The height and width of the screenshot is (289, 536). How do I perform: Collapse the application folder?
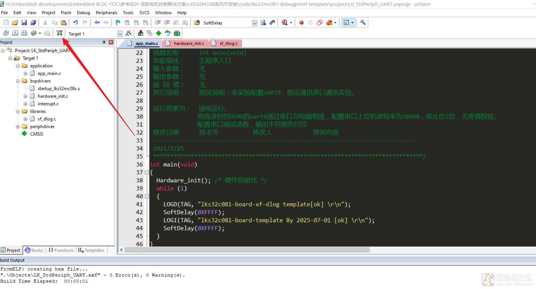click(x=18, y=66)
